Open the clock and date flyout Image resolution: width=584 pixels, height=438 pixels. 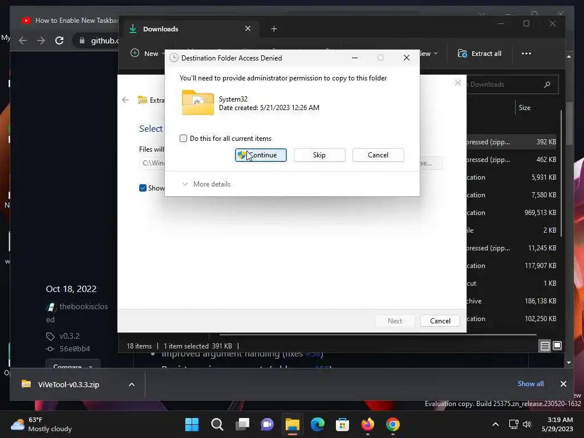[x=557, y=424]
